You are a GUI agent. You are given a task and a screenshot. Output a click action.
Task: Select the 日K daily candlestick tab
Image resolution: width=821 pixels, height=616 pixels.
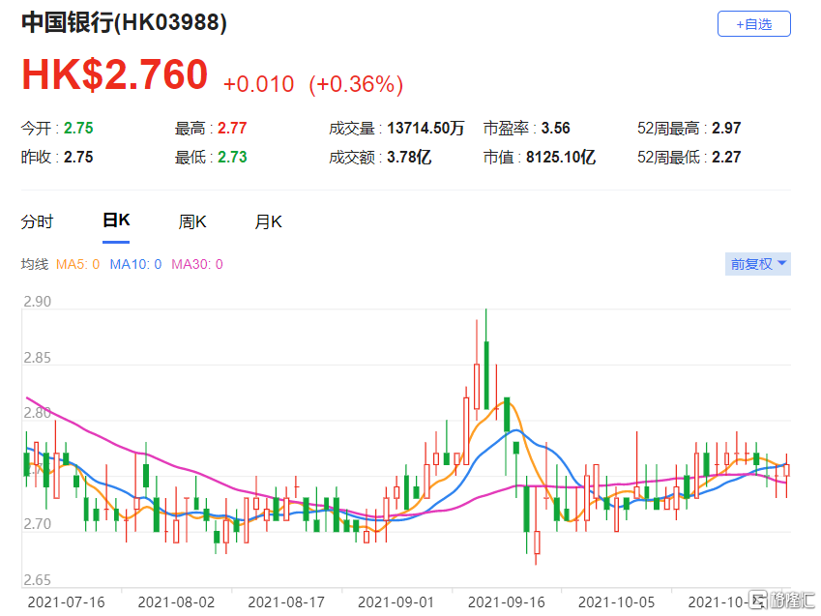(116, 221)
